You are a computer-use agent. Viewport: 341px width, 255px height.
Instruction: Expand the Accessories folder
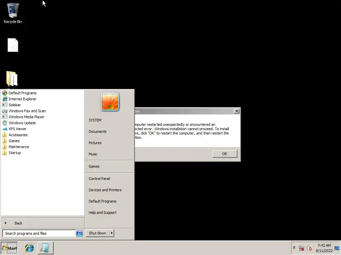click(x=18, y=135)
